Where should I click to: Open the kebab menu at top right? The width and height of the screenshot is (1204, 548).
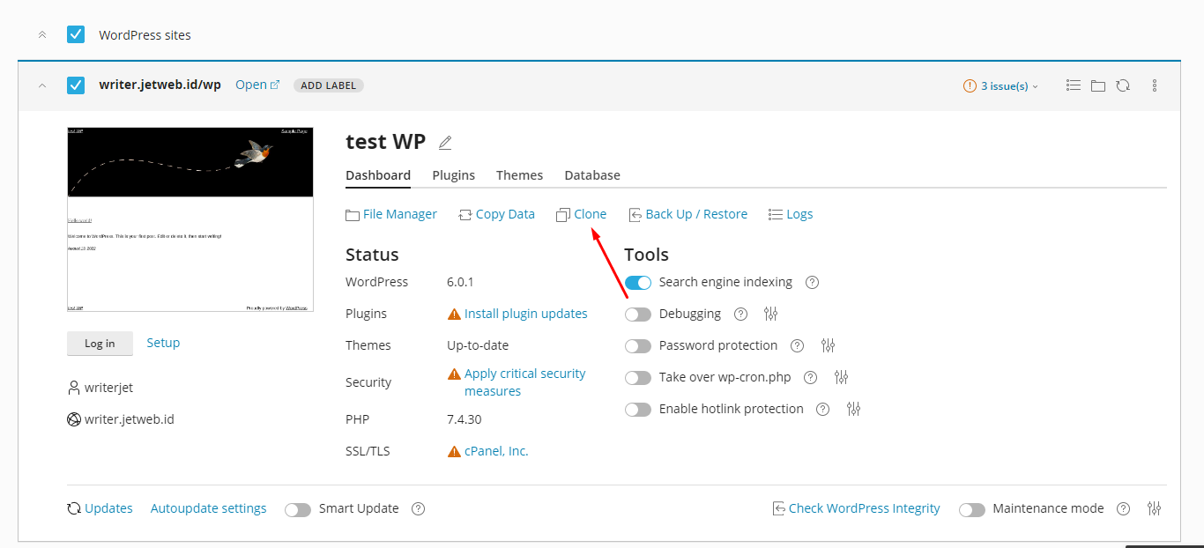(x=1155, y=85)
